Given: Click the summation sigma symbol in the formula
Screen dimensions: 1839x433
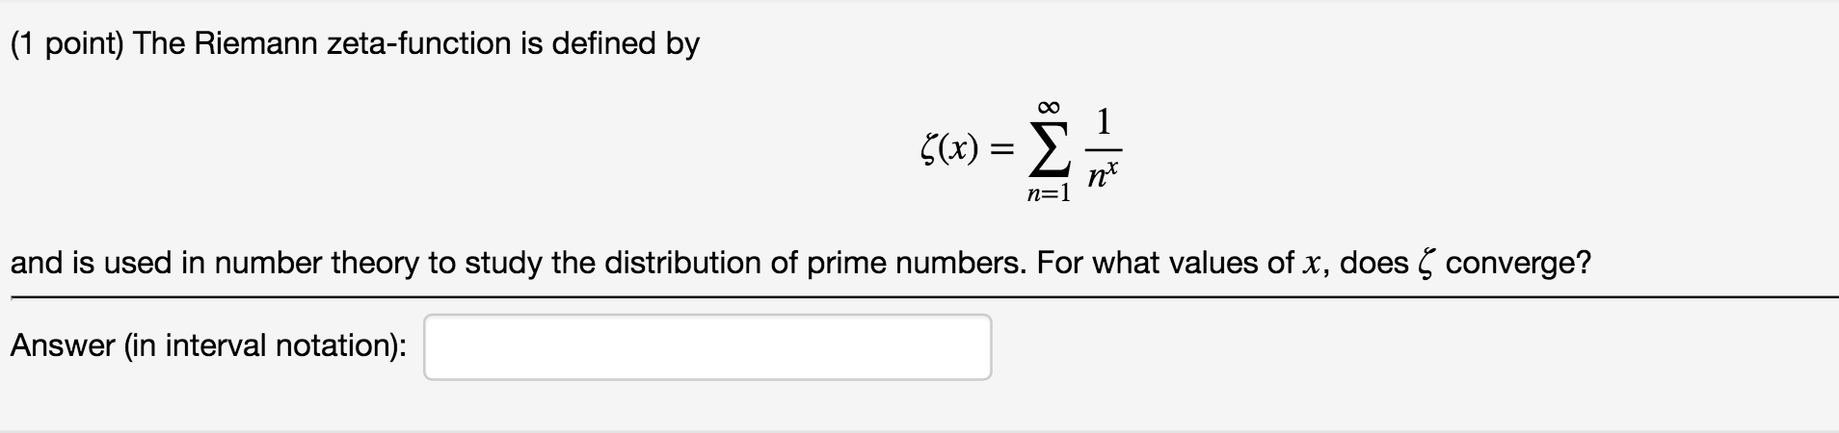Looking at the screenshot, I should click(x=1049, y=148).
